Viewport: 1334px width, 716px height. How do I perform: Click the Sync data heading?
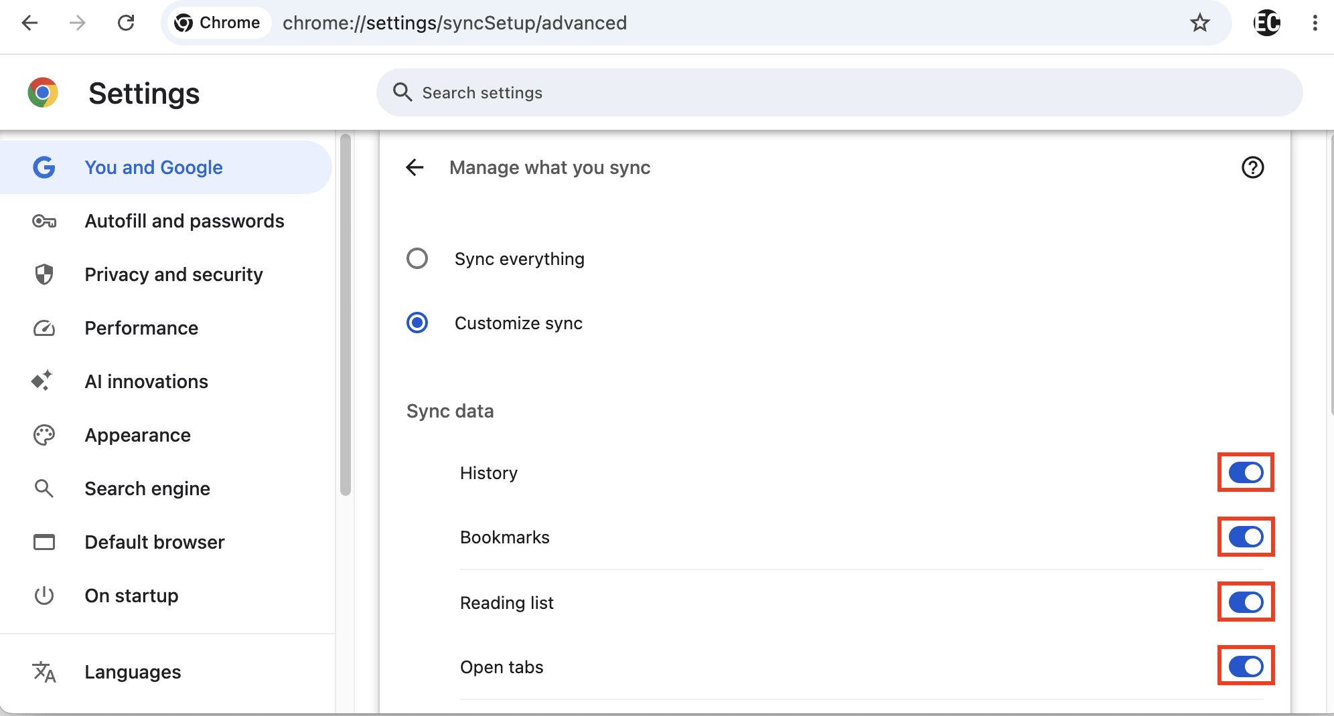450,411
